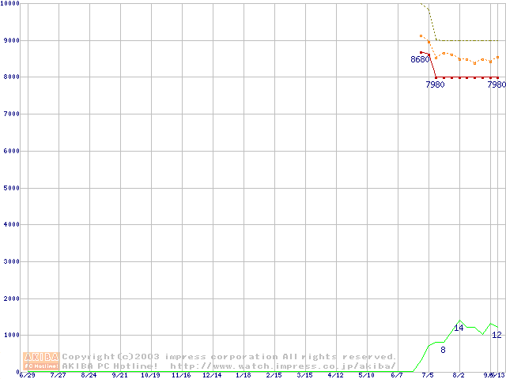Click the 9000 y-axis label
The width and height of the screenshot is (506, 379).
pos(9,40)
